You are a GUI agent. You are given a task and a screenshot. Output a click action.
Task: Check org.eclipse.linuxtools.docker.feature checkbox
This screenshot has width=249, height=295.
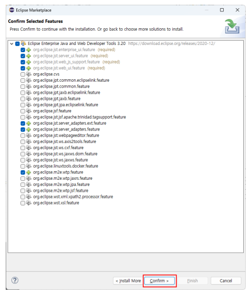23,166
